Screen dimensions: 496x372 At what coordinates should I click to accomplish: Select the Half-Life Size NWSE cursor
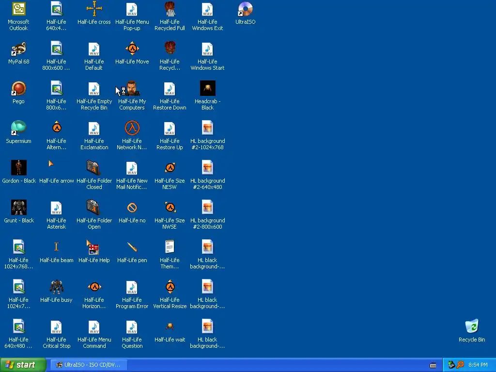[x=170, y=215]
